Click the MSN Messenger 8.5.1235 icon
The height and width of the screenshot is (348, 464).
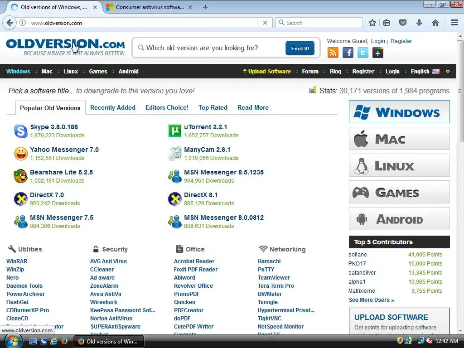(174, 176)
